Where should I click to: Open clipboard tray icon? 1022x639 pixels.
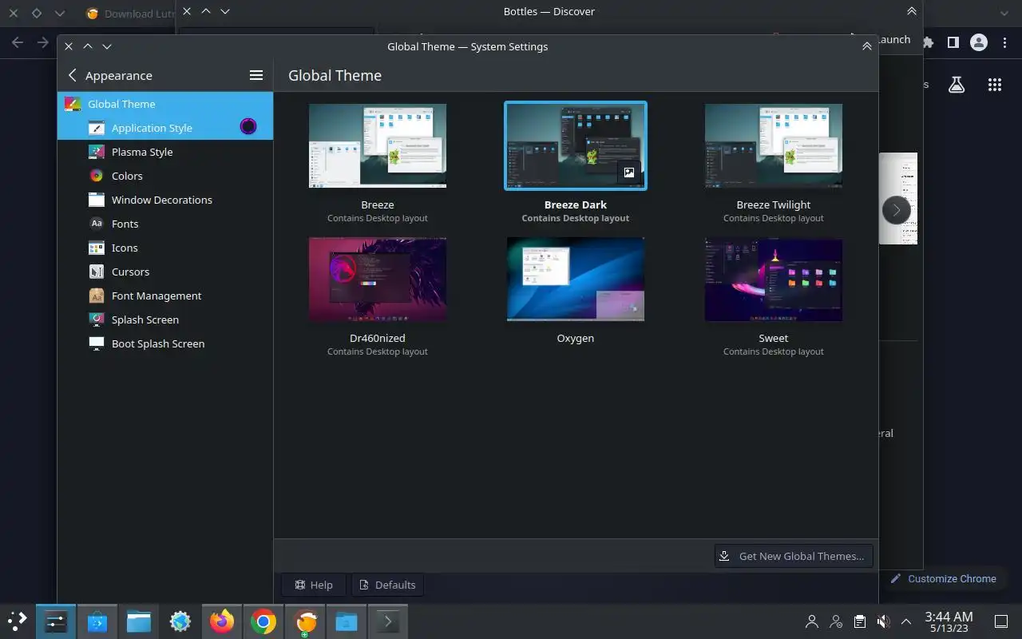859,621
